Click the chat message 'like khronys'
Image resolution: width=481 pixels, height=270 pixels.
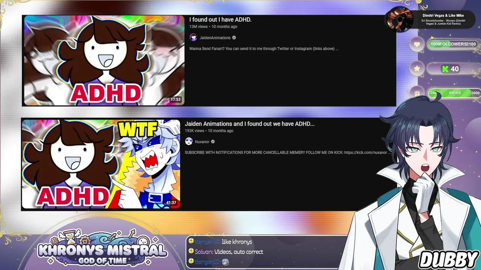pyautogui.click(x=237, y=242)
